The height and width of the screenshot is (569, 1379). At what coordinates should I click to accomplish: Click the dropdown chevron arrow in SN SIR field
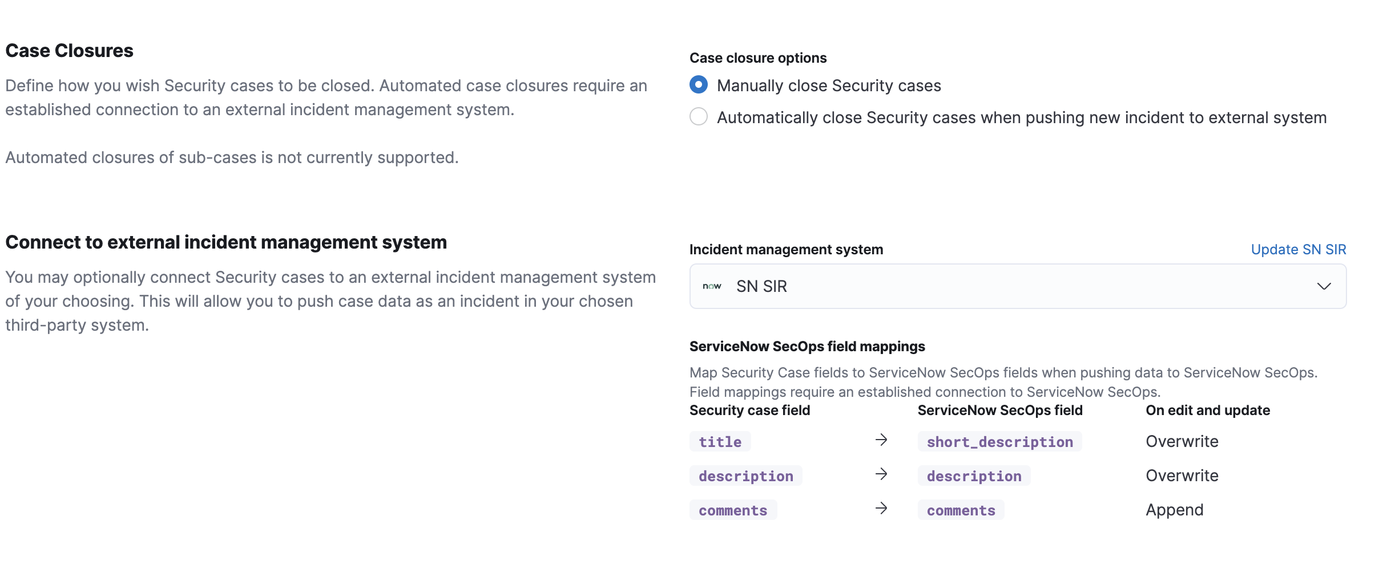[1324, 286]
